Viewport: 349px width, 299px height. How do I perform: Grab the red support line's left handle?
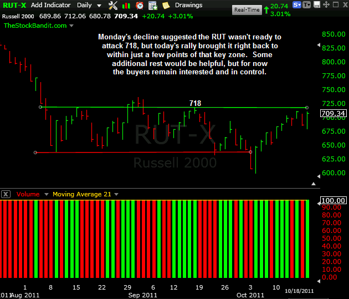[x=35, y=153]
